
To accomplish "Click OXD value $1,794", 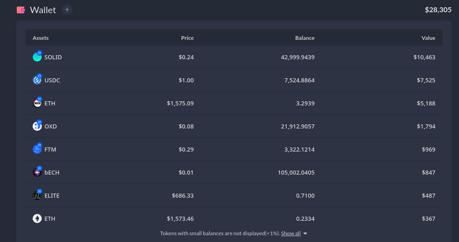I will tap(426, 126).
